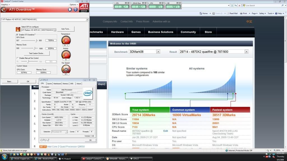The height and width of the screenshot is (161, 287).
Task: Open CPU-Z processor Selection dropdown
Action: click(59, 132)
